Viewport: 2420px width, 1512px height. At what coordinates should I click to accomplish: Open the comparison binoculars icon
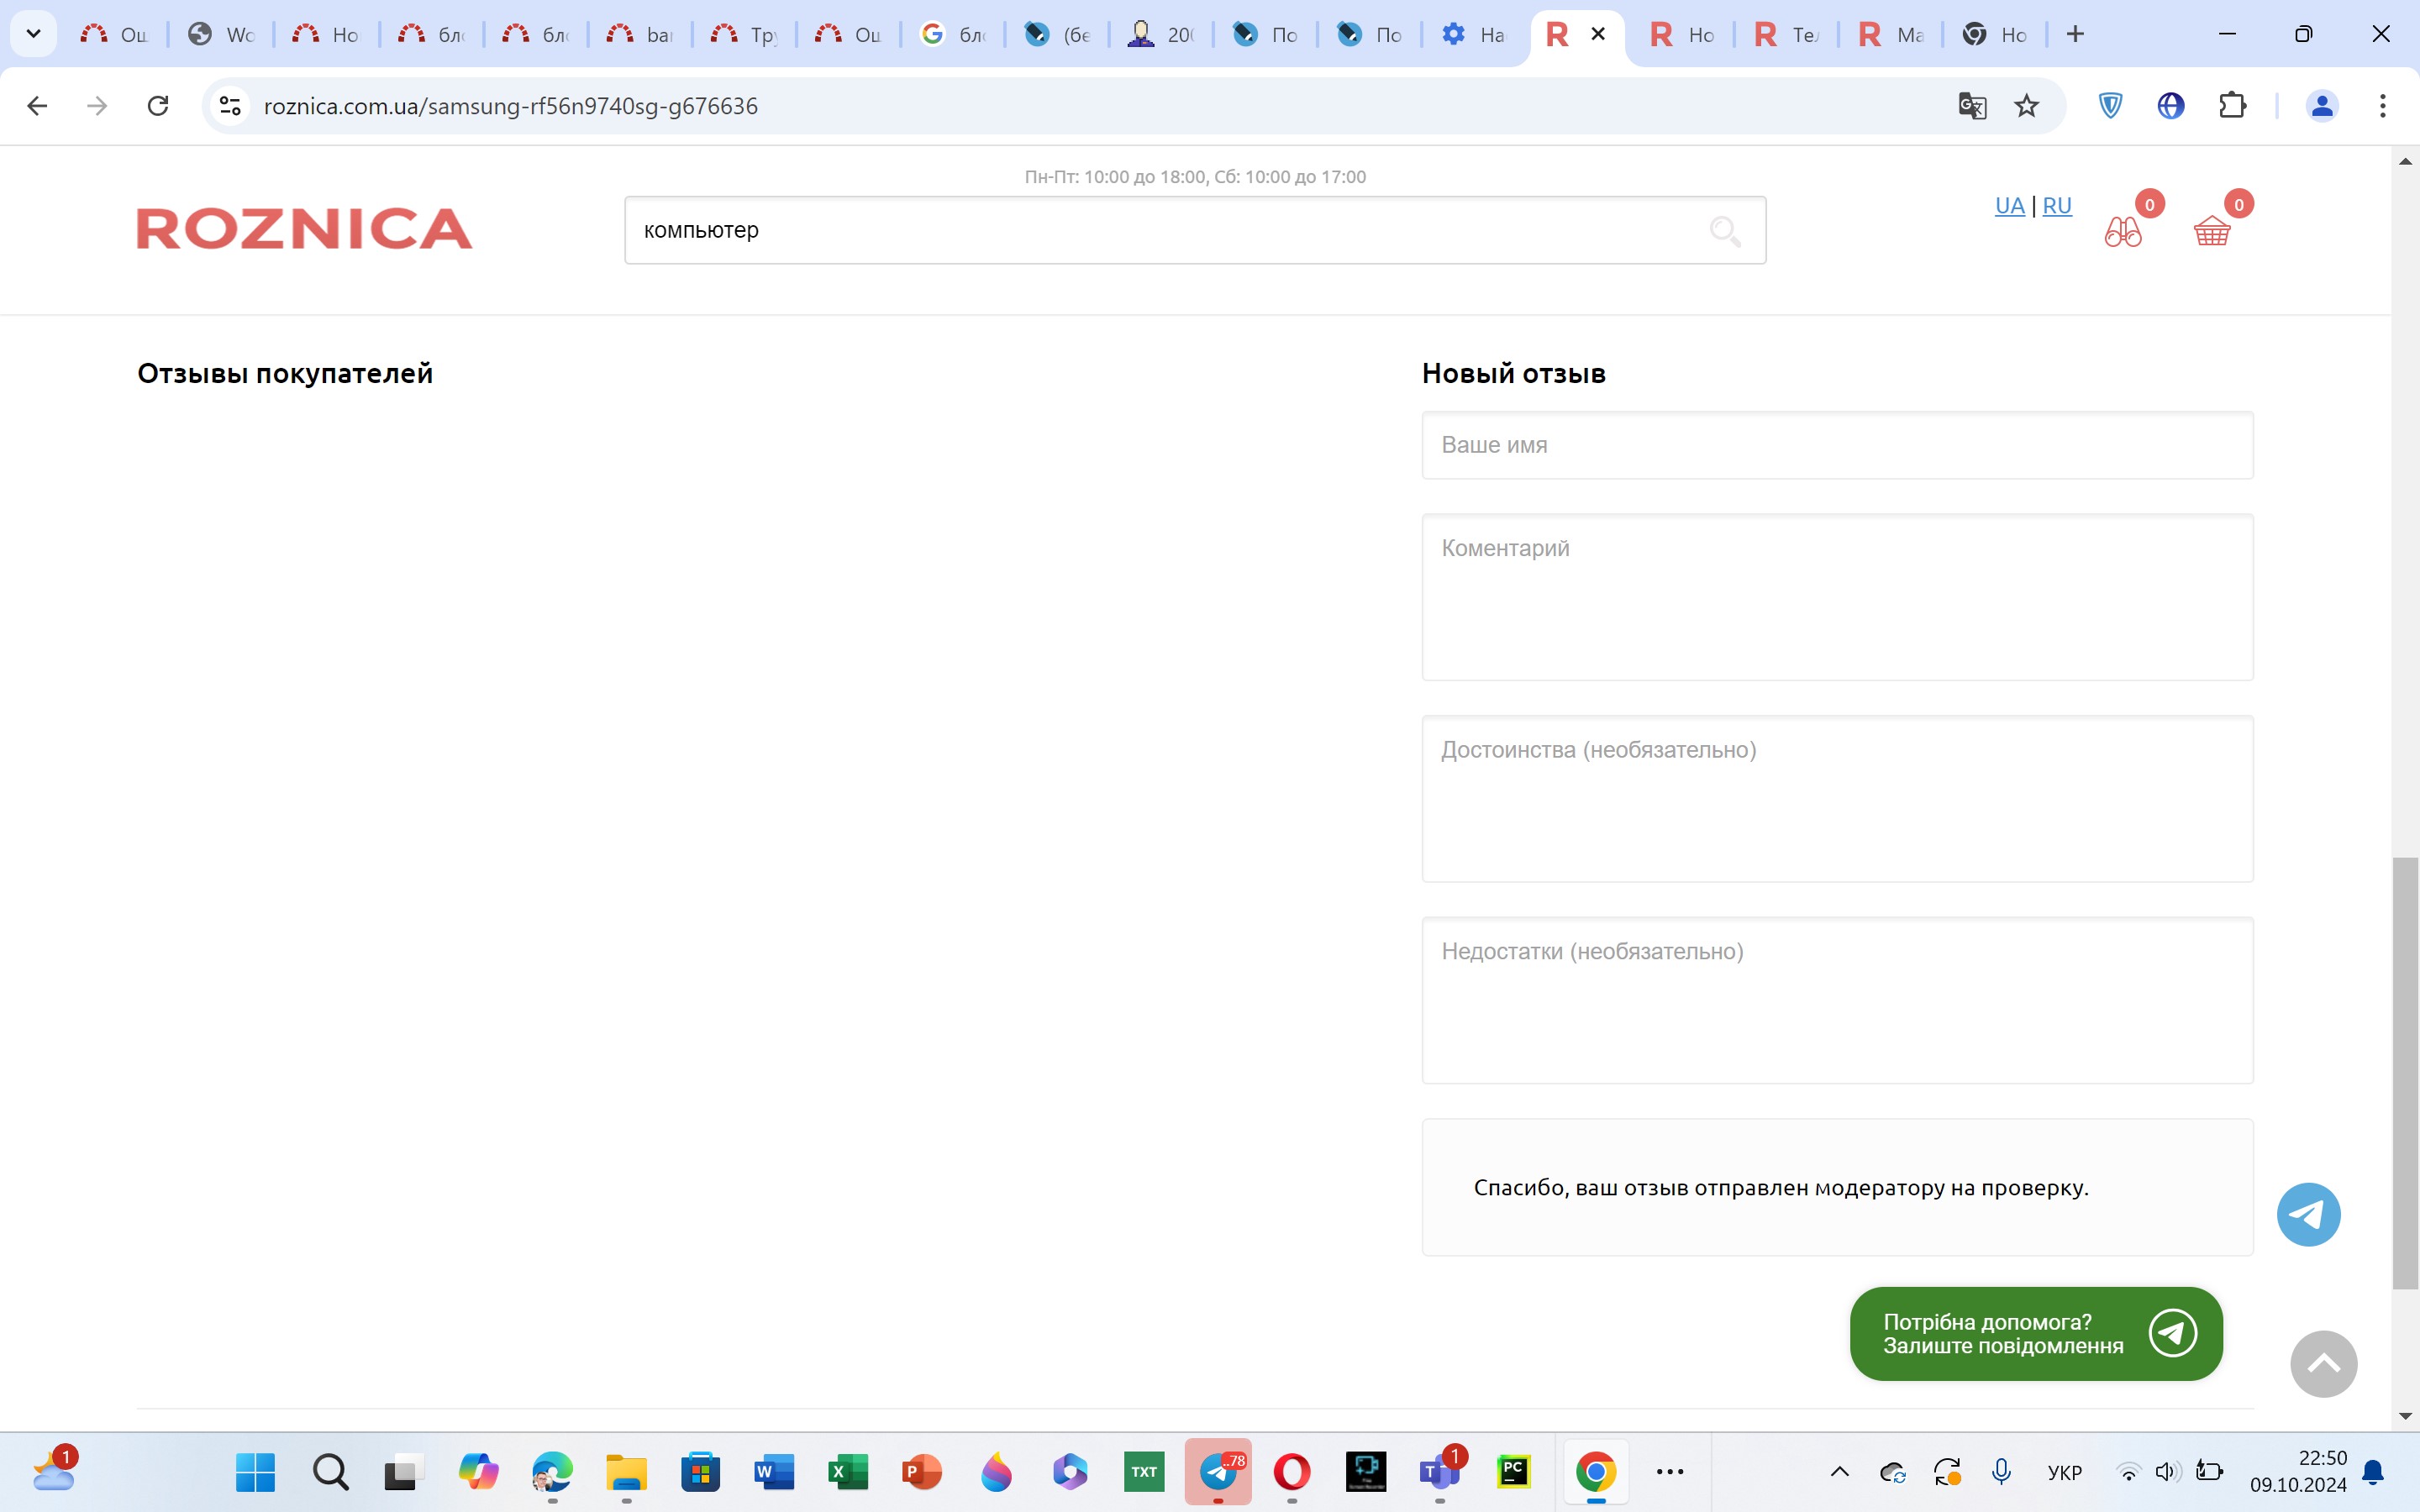point(2123,231)
